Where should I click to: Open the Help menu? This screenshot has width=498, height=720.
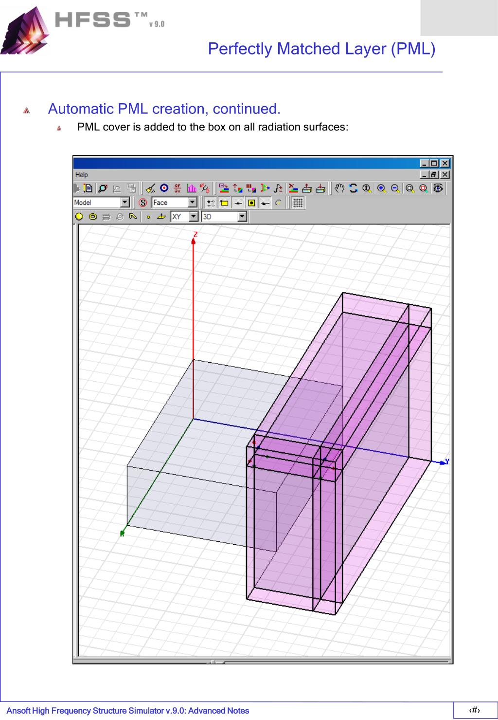coord(82,175)
